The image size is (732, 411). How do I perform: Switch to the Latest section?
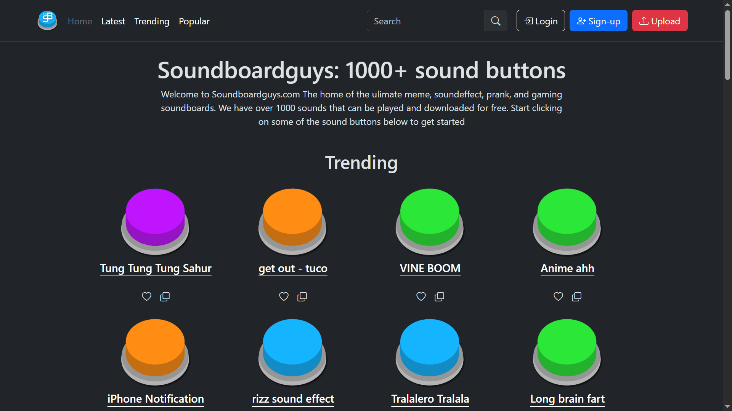click(113, 21)
